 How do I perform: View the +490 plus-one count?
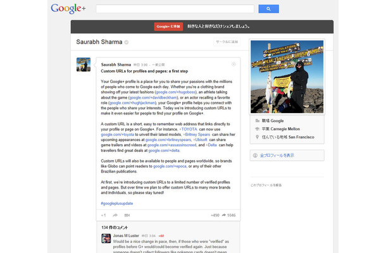[x=215, y=215]
